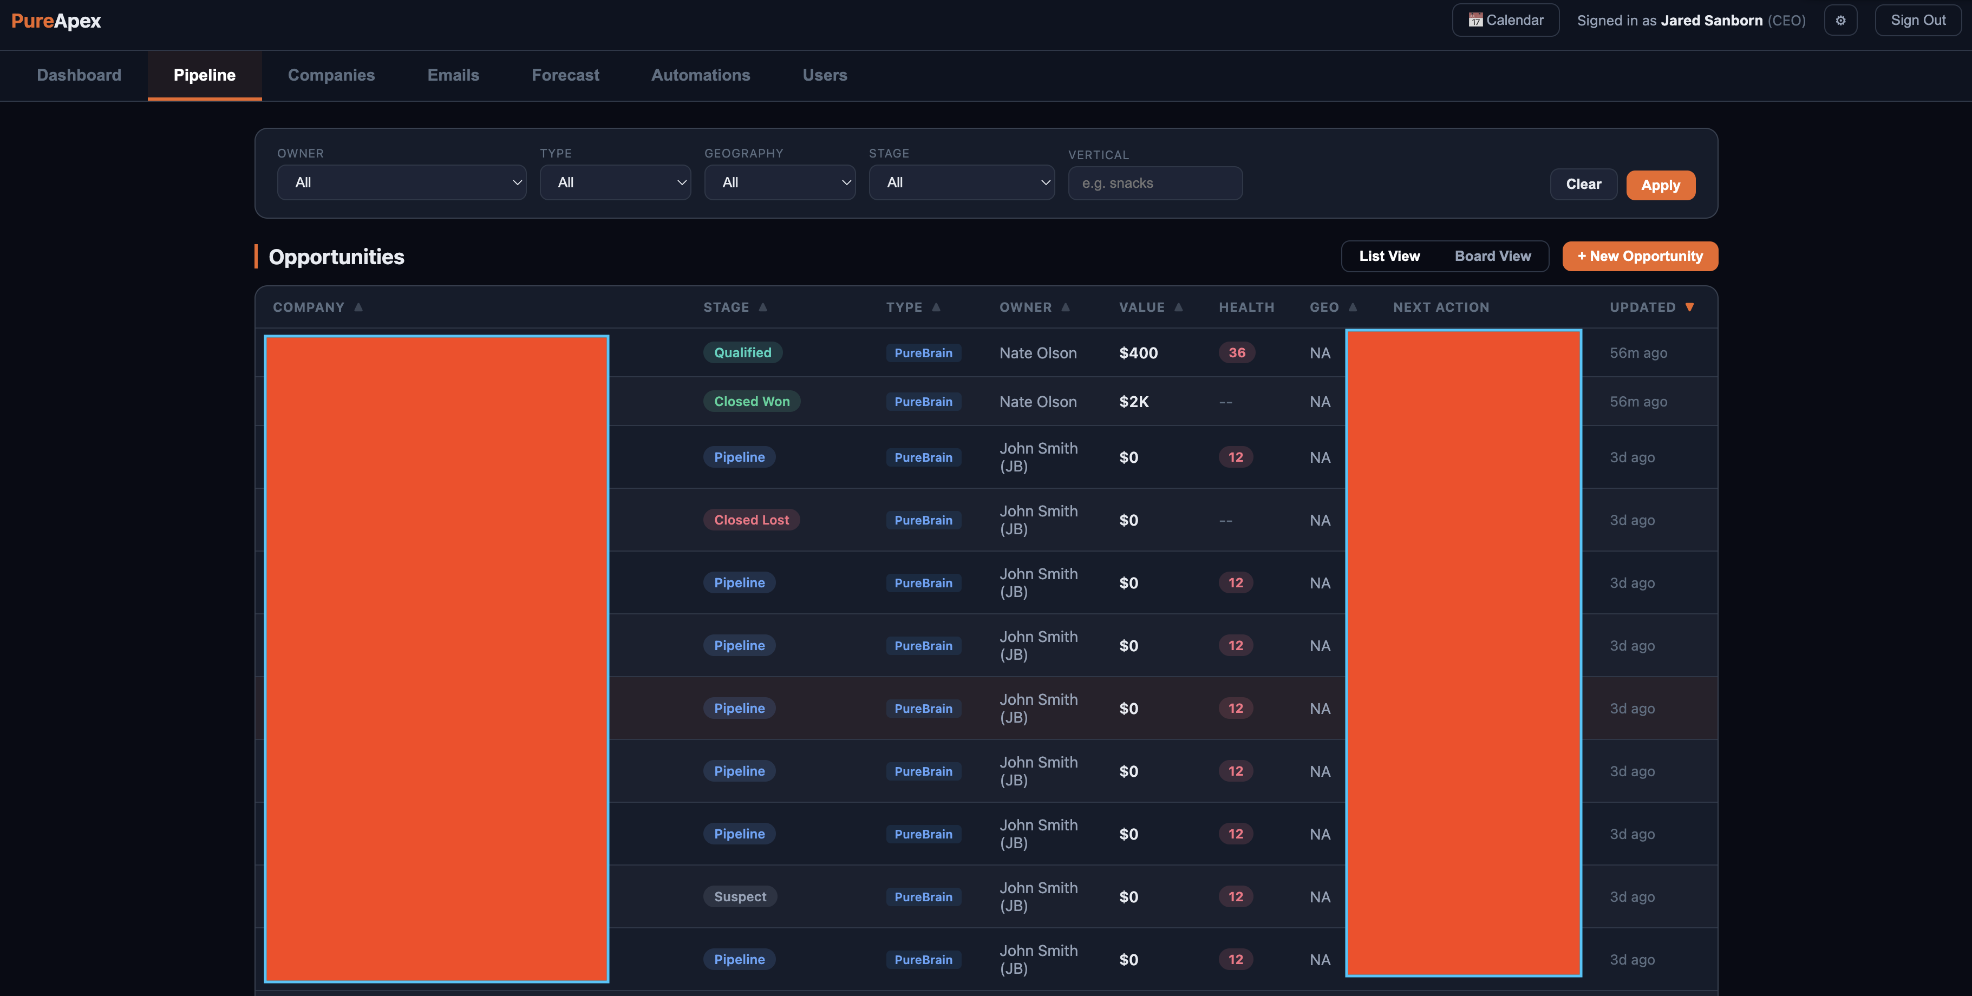Viewport: 1972px width, 996px height.
Task: Click $0 value in Closed Lost row
Action: tap(1128, 520)
